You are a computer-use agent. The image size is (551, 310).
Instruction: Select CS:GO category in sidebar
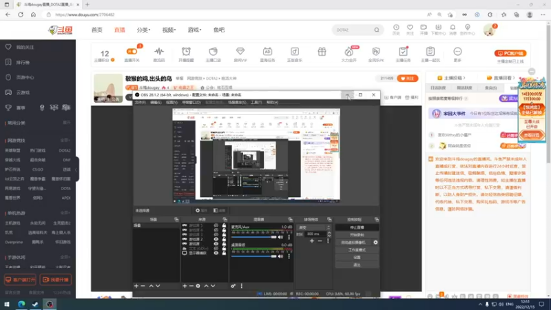(x=38, y=169)
